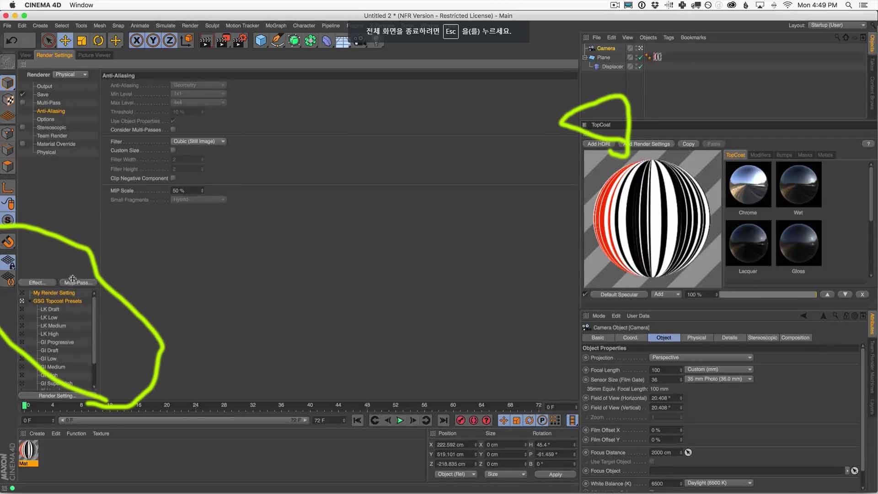Viewport: 878px width, 494px height.
Task: Open the Subdivision Surface generator icon
Action: [x=294, y=41]
